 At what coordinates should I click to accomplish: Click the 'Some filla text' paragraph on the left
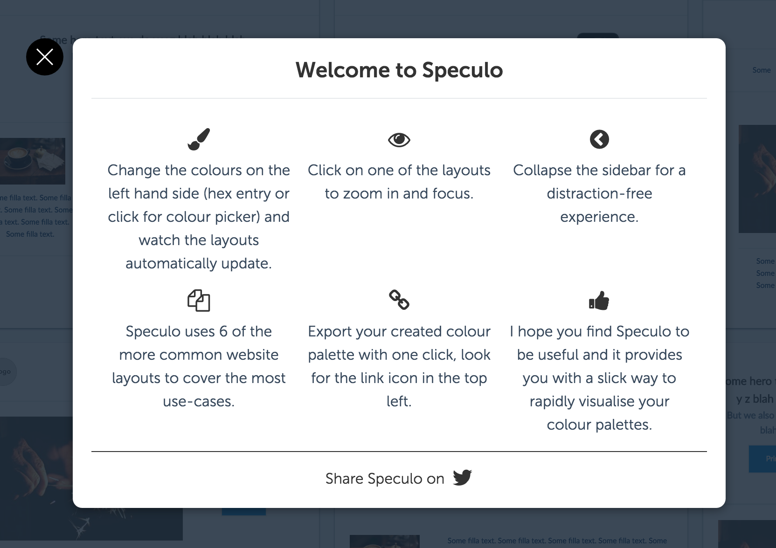[35, 216]
